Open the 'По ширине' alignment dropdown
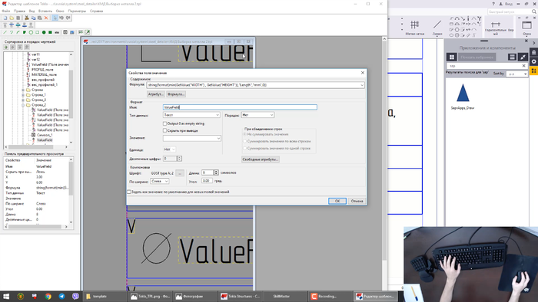 point(160,181)
